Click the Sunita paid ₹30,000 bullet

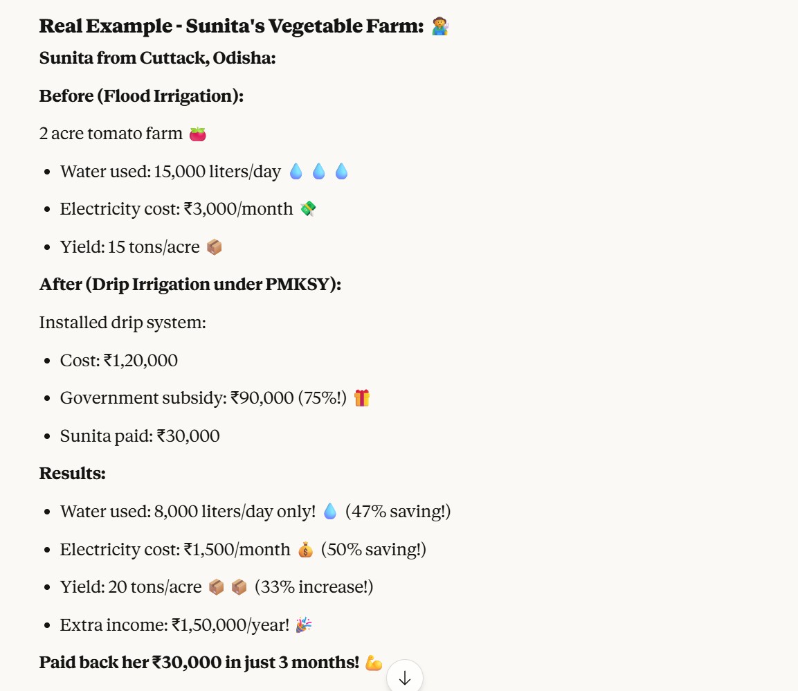140,436
